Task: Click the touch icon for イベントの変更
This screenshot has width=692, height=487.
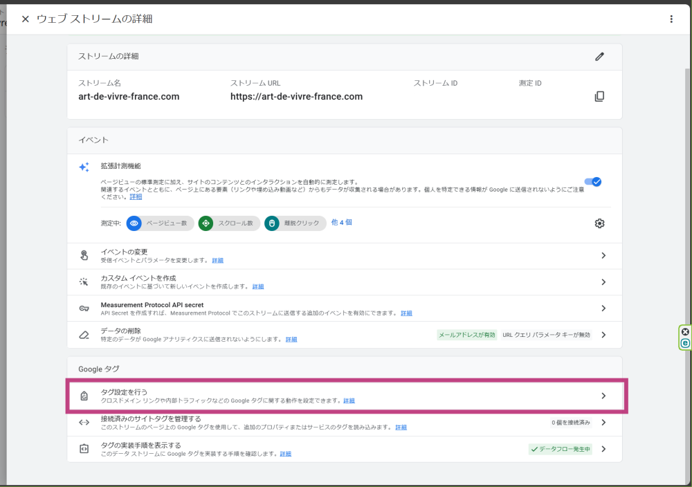Action: [84, 255]
